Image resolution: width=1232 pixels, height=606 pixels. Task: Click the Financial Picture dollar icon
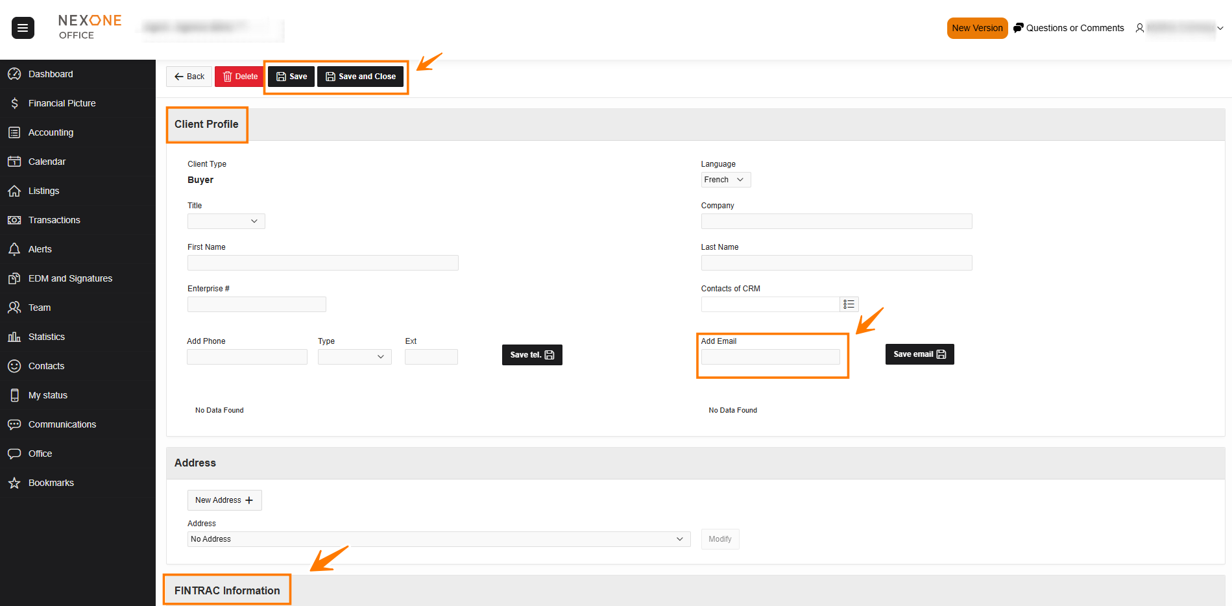14,103
